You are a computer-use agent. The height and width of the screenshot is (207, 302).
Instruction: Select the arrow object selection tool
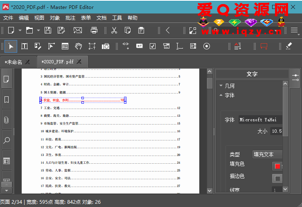coord(11,46)
